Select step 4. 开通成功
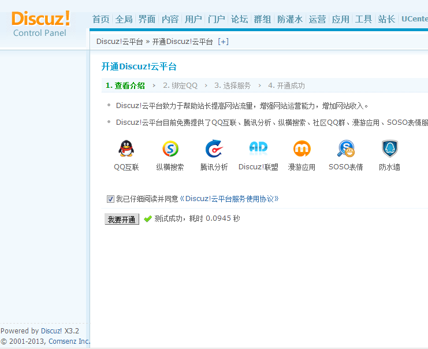 (x=286, y=86)
